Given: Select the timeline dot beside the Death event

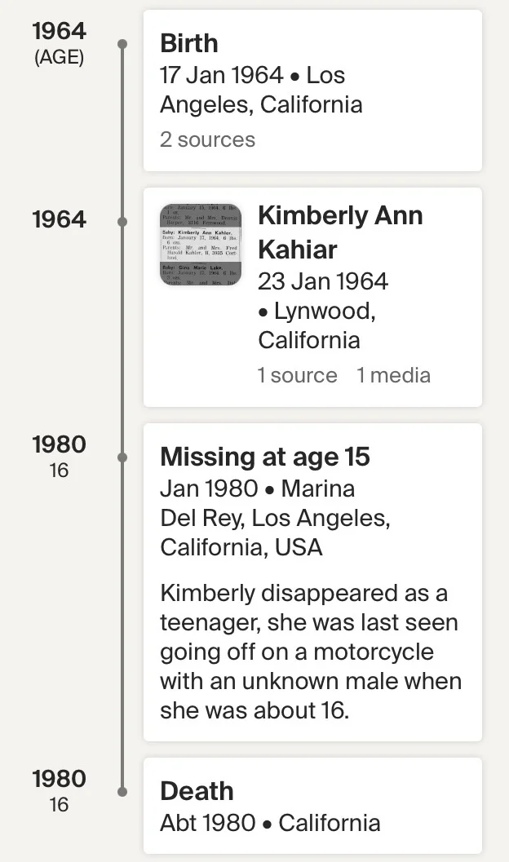Looking at the screenshot, I should coord(122,791).
